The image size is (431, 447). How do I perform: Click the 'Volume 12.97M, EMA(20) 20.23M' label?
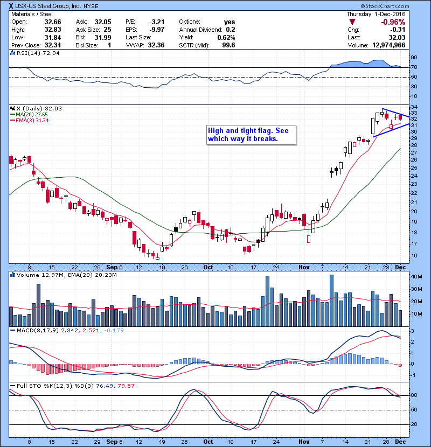click(67, 275)
